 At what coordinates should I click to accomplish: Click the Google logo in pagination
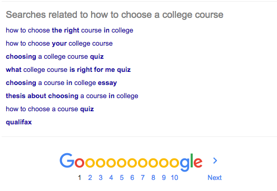click(x=131, y=162)
